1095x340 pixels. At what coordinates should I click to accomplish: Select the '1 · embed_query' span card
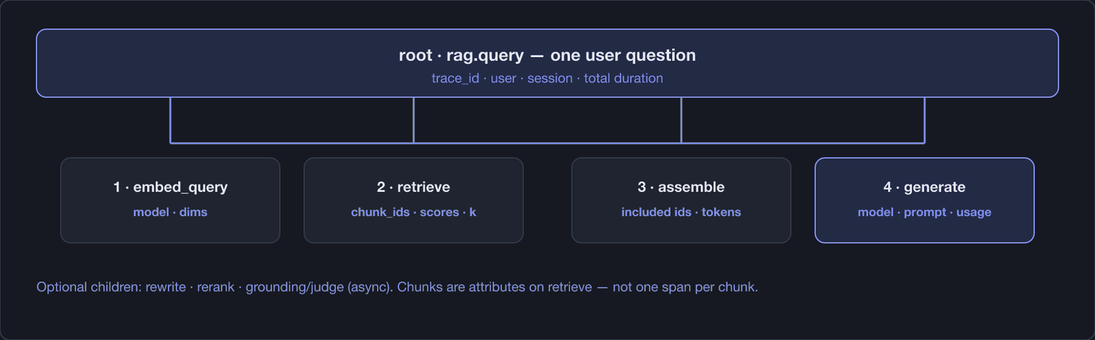(170, 200)
